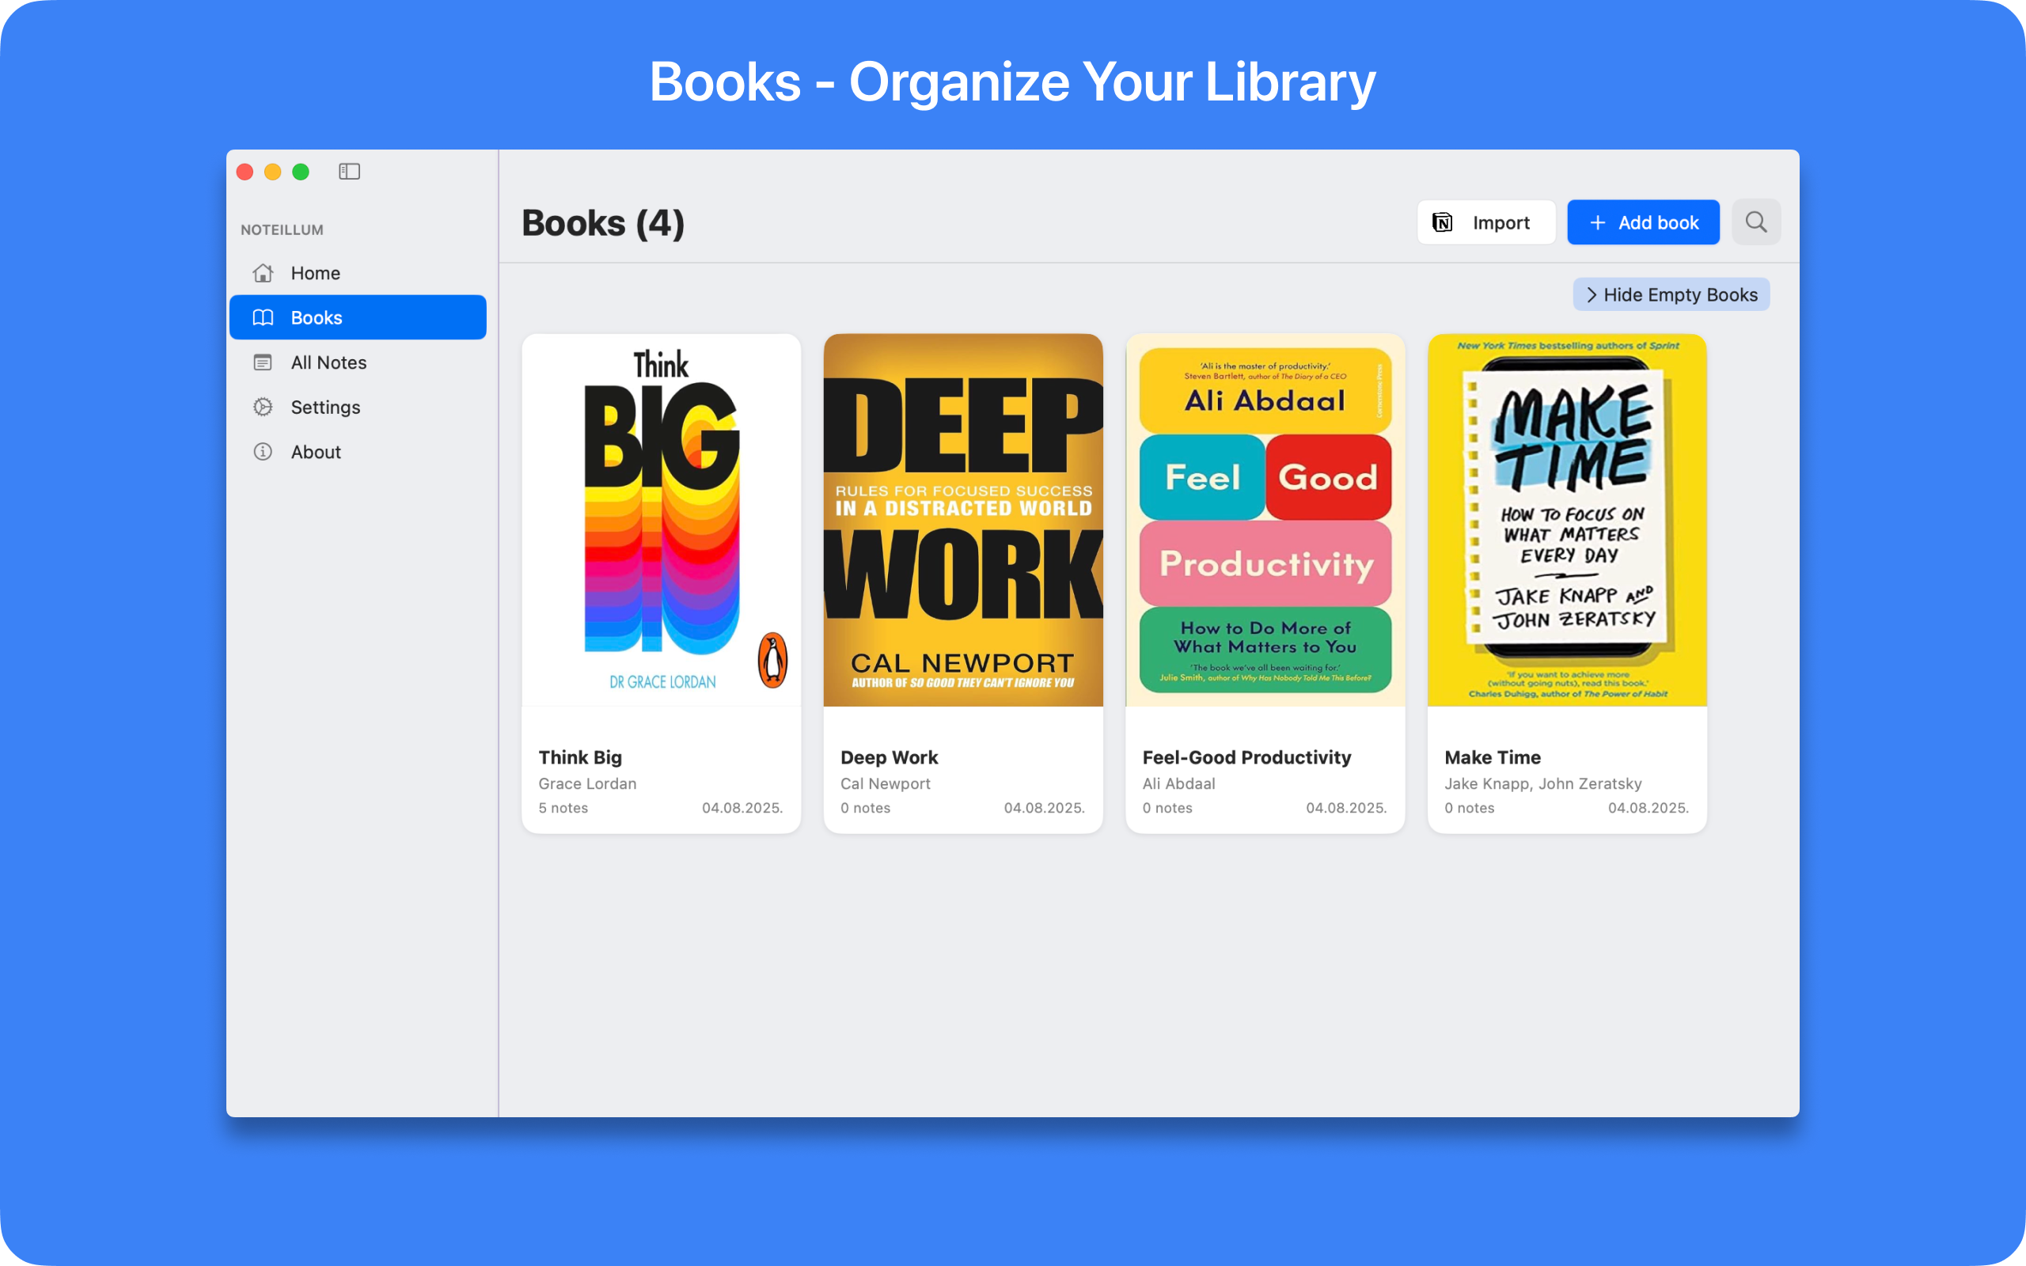Click the notes list icon beside All Notes
This screenshot has height=1266, width=2026.
[263, 362]
